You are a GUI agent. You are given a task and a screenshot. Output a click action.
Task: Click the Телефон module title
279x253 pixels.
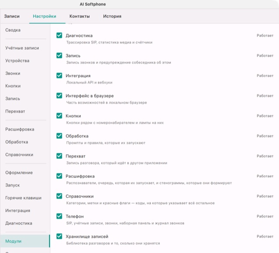click(x=75, y=216)
